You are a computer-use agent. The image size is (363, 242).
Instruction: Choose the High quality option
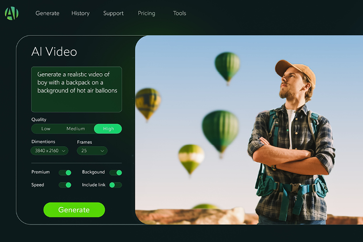coord(108,129)
